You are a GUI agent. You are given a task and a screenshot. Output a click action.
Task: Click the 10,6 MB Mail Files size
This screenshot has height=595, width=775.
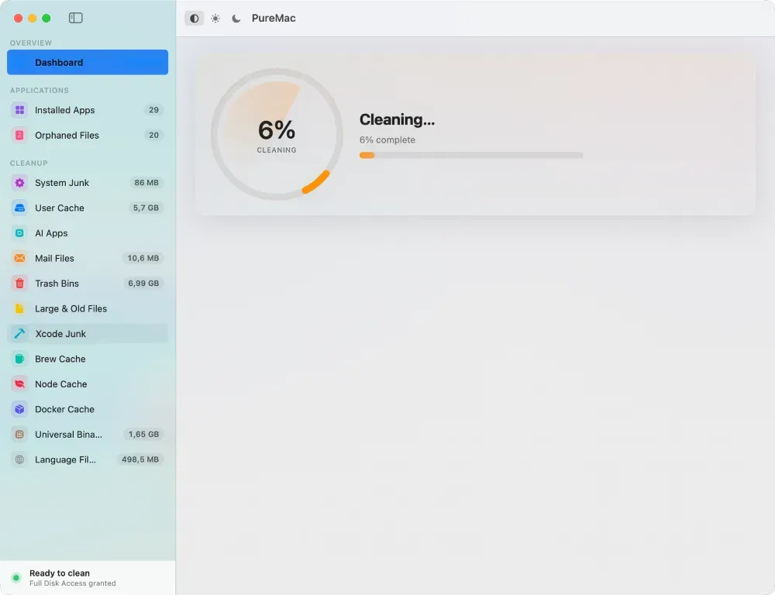[143, 258]
